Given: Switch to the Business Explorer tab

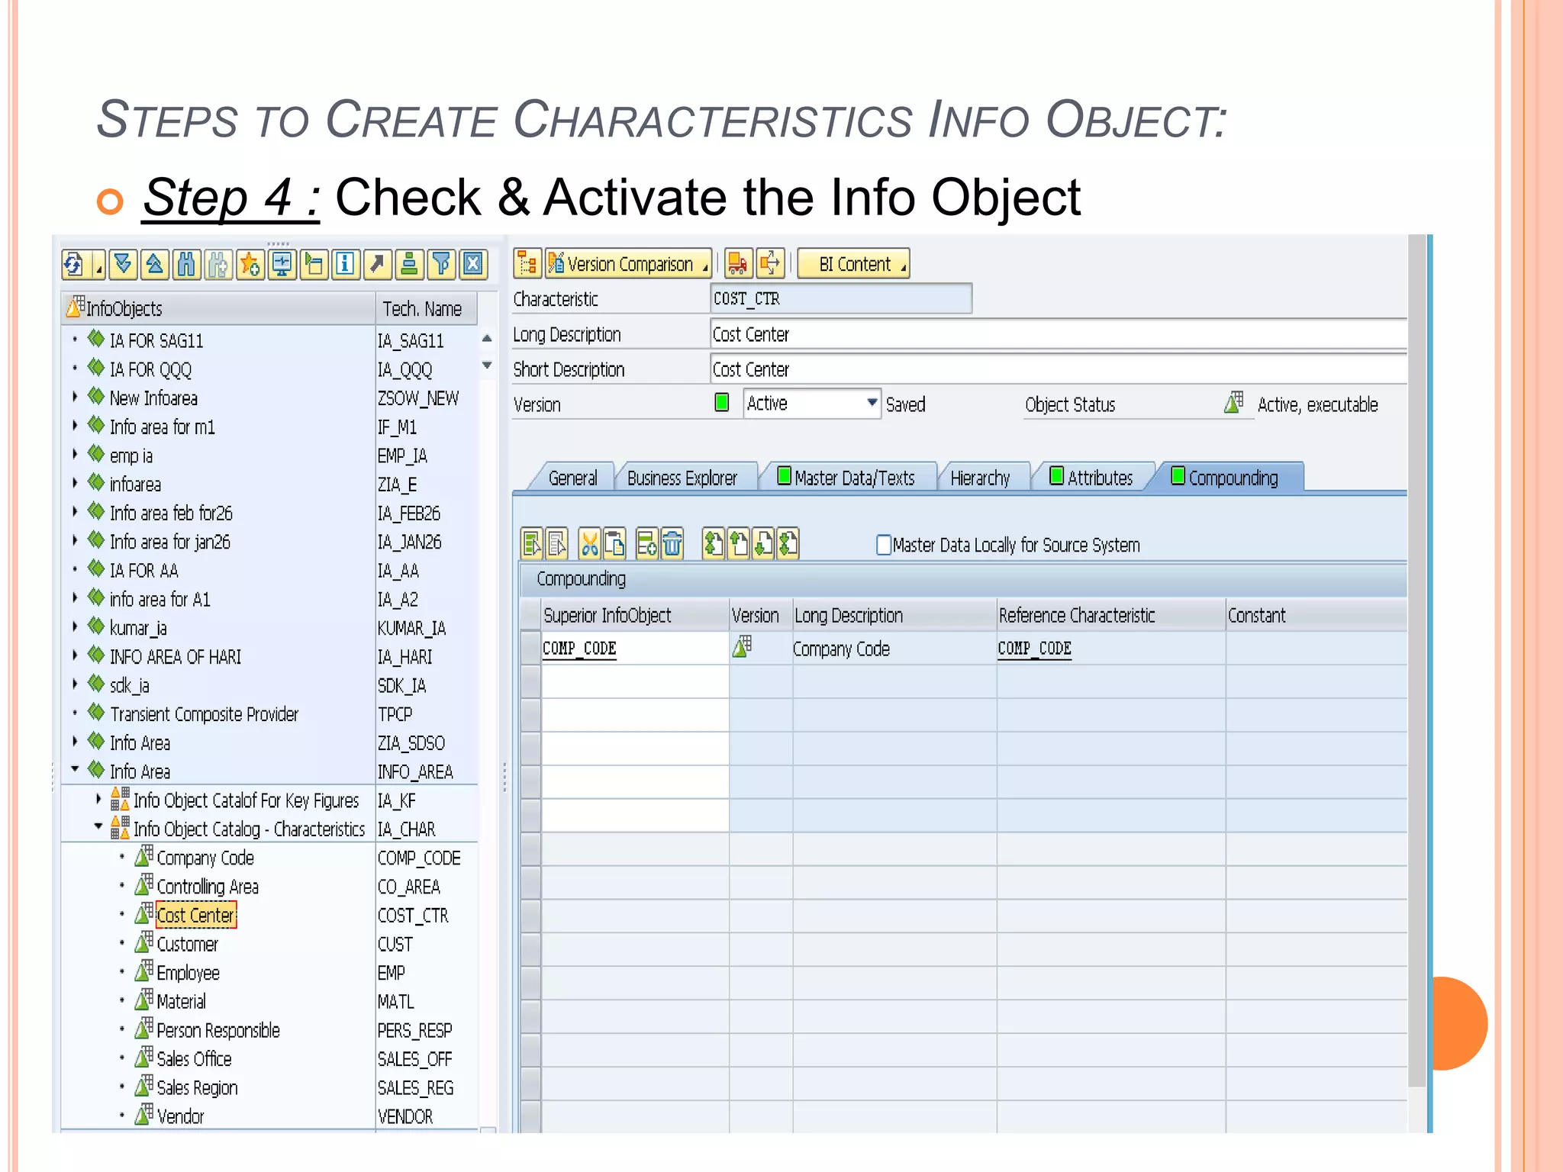Looking at the screenshot, I should (x=682, y=478).
